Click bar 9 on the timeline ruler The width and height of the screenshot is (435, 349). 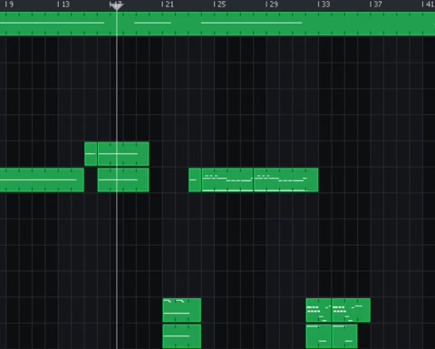9,5
